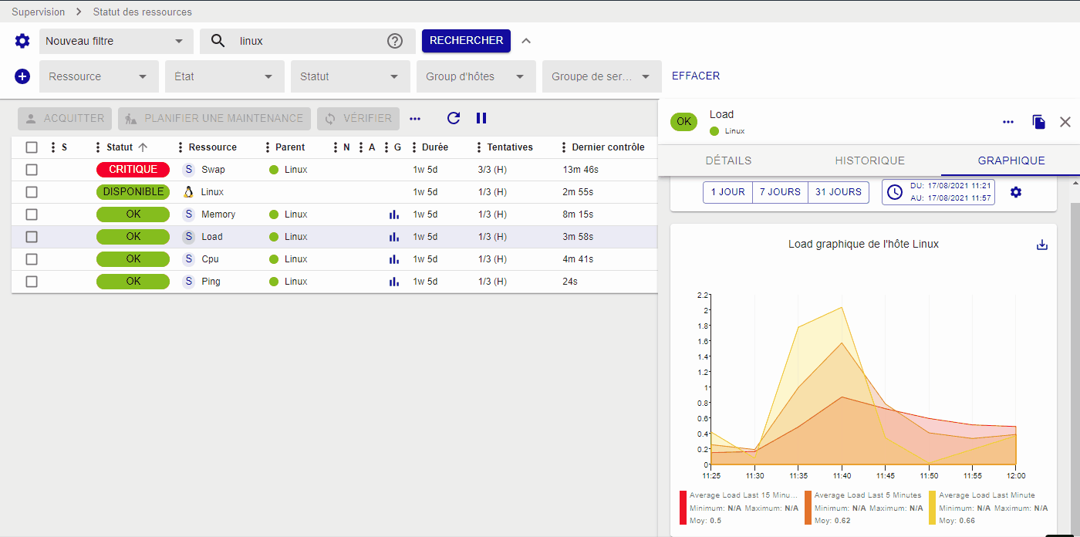This screenshot has width=1080, height=537.
Task: Click the Rechercher button
Action: [466, 40]
